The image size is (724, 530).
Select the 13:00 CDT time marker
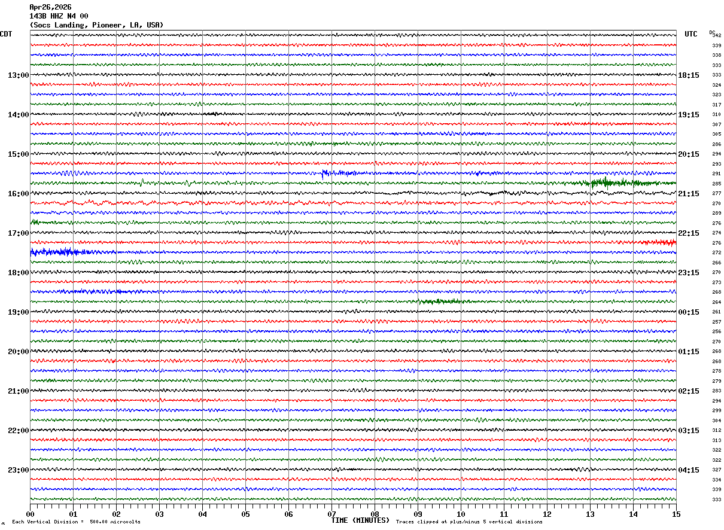tap(18, 75)
